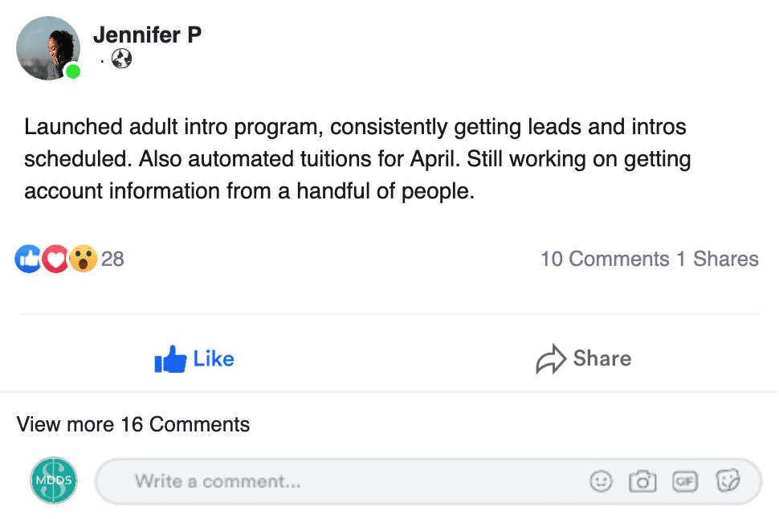Show the 28 reactions count list
The height and width of the screenshot is (519, 779).
pos(113,259)
